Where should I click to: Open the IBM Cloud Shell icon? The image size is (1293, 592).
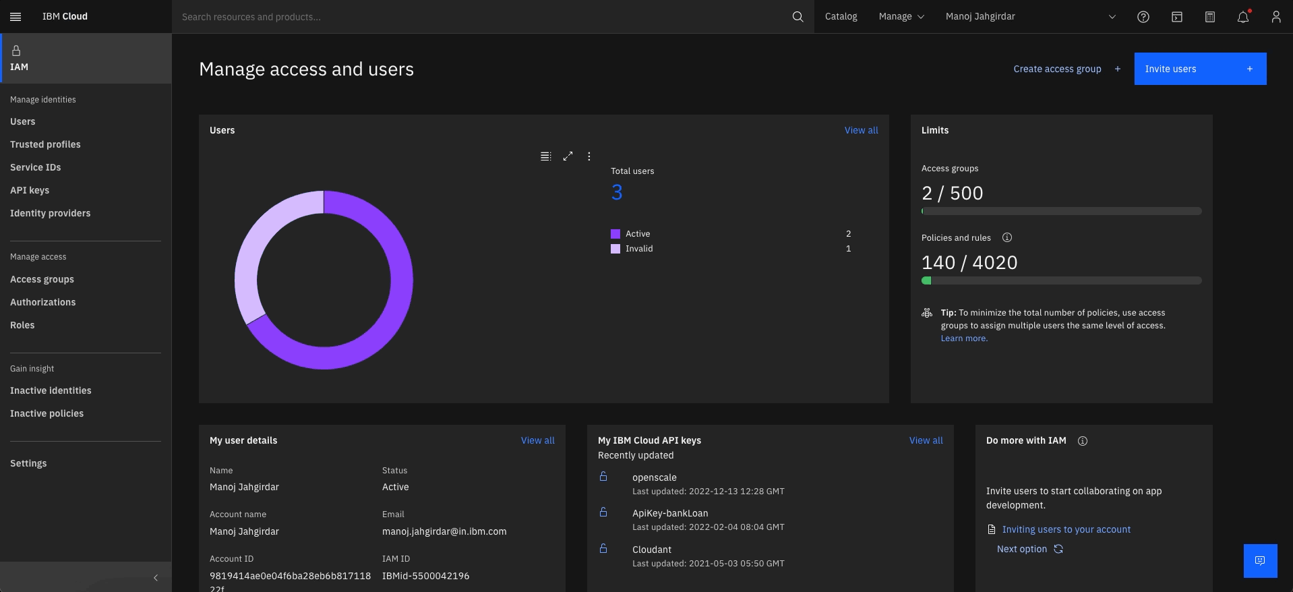point(1176,17)
